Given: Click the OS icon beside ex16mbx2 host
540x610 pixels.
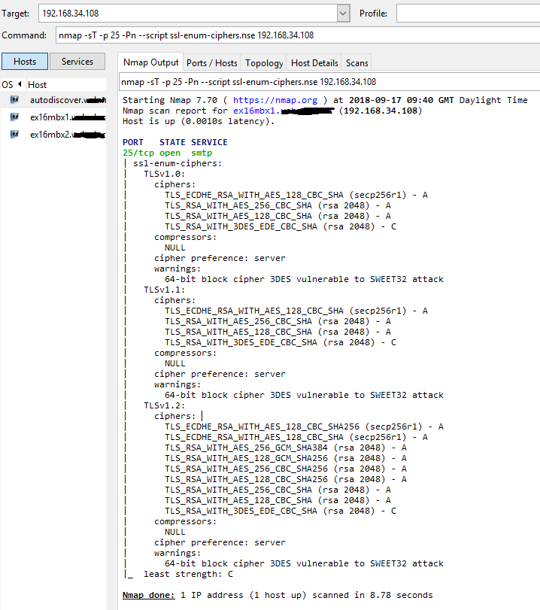Looking at the screenshot, I should [x=14, y=135].
